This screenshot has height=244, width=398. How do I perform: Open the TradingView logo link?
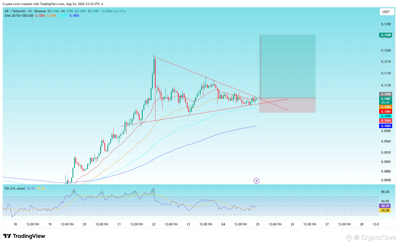click(x=24, y=236)
